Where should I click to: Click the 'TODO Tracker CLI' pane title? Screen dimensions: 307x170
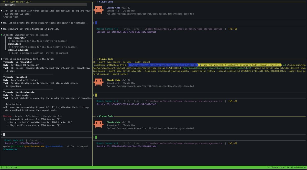(18, 2)
